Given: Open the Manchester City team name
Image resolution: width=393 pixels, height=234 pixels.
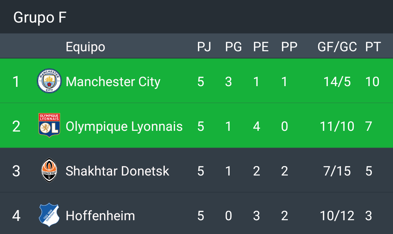Looking at the screenshot, I should coord(113,82).
